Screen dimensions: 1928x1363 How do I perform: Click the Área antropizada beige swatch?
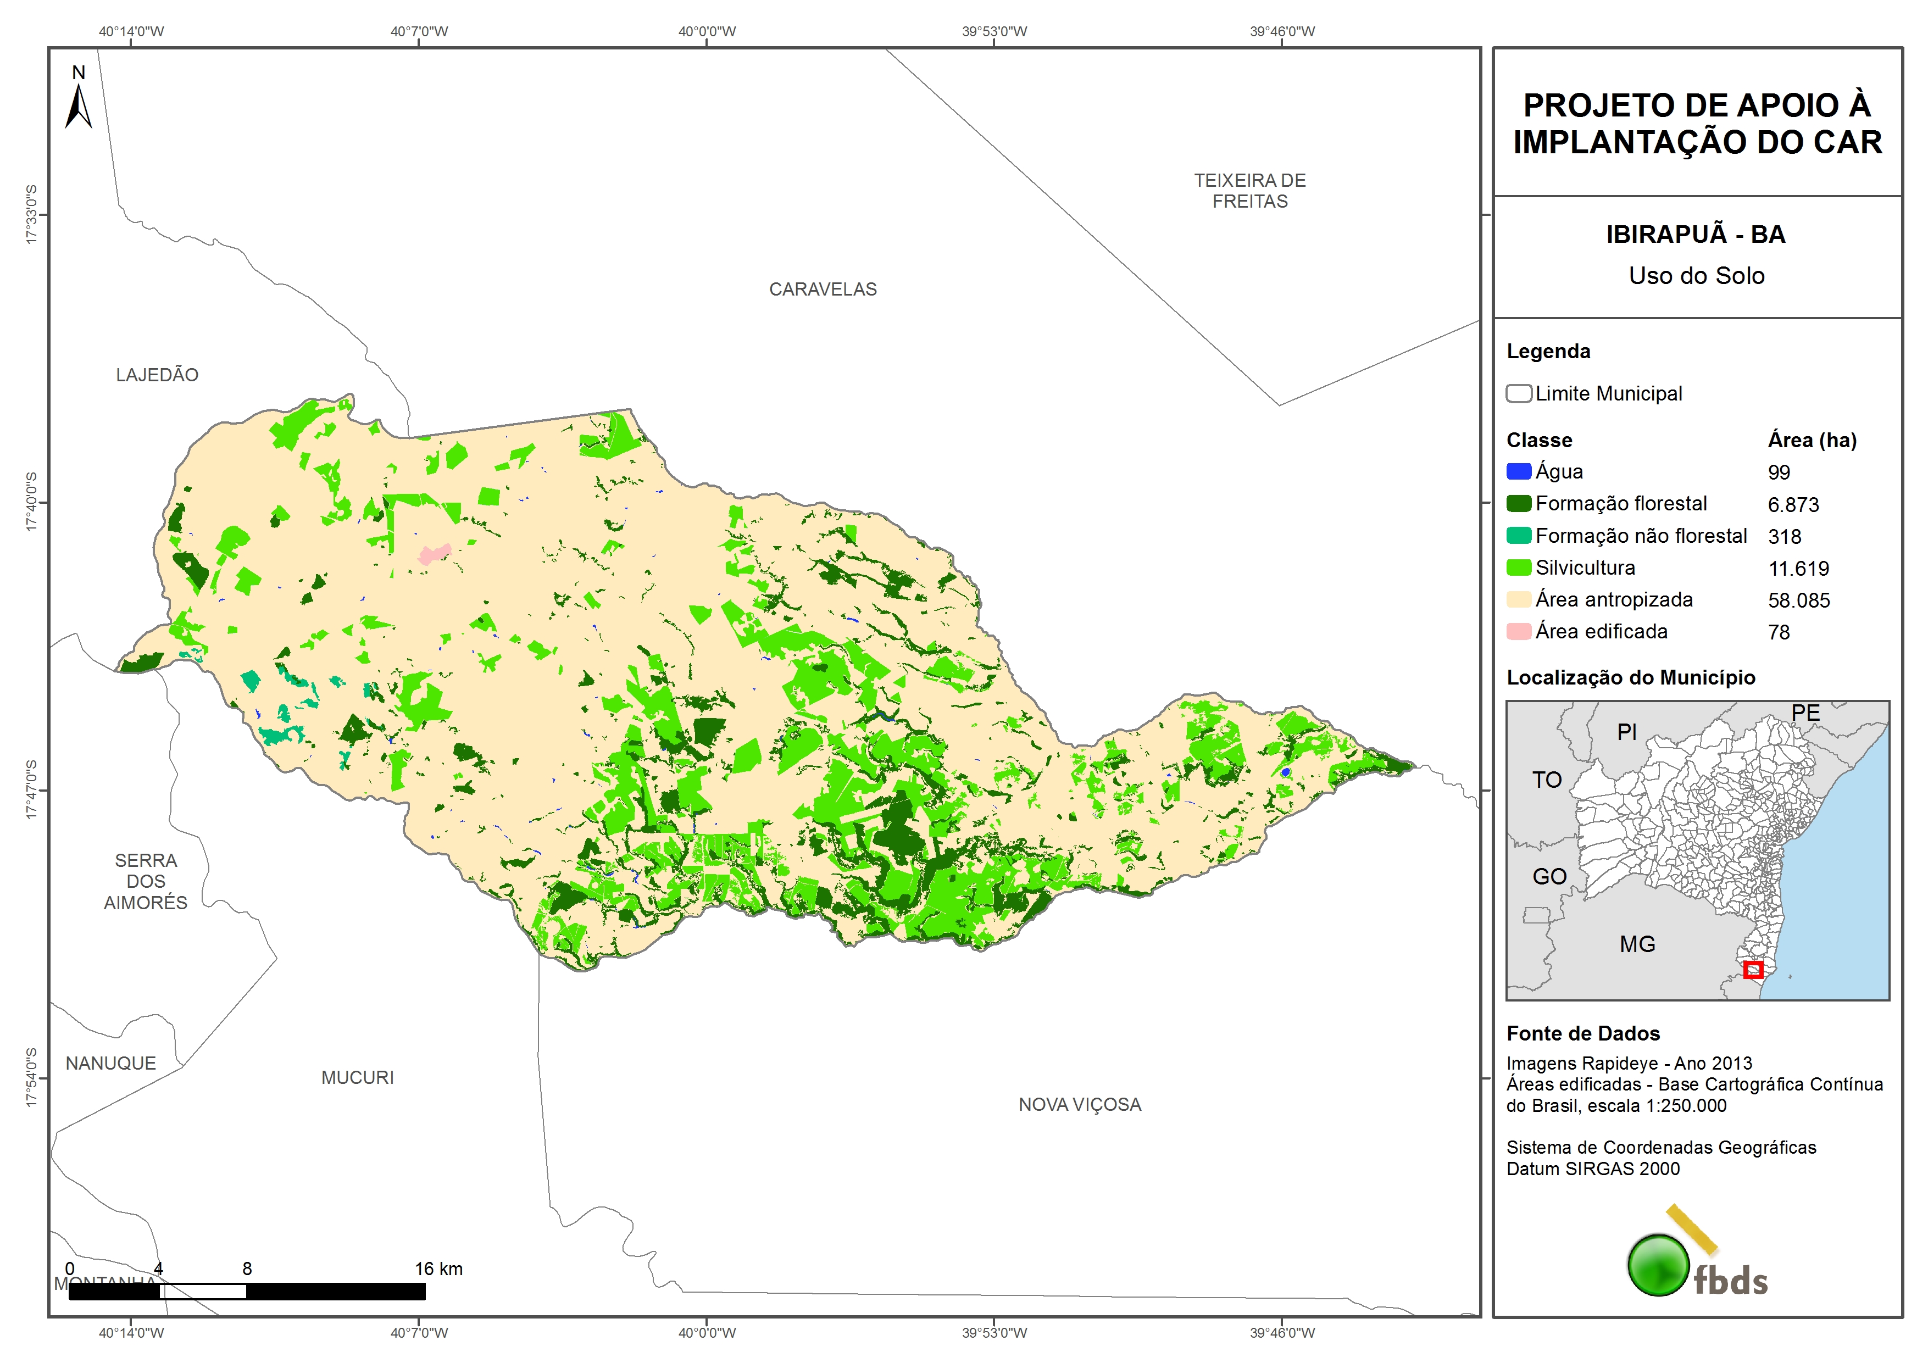[1518, 599]
